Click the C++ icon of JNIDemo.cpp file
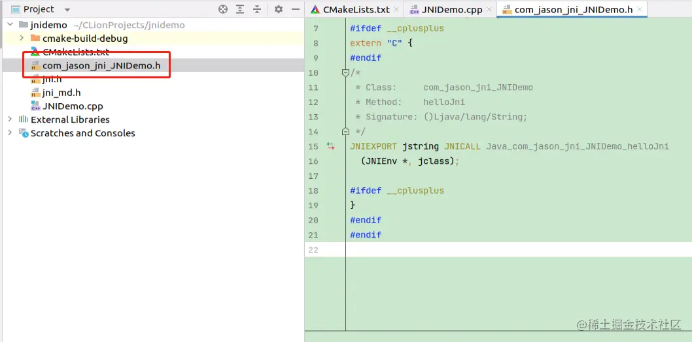 (x=35, y=106)
